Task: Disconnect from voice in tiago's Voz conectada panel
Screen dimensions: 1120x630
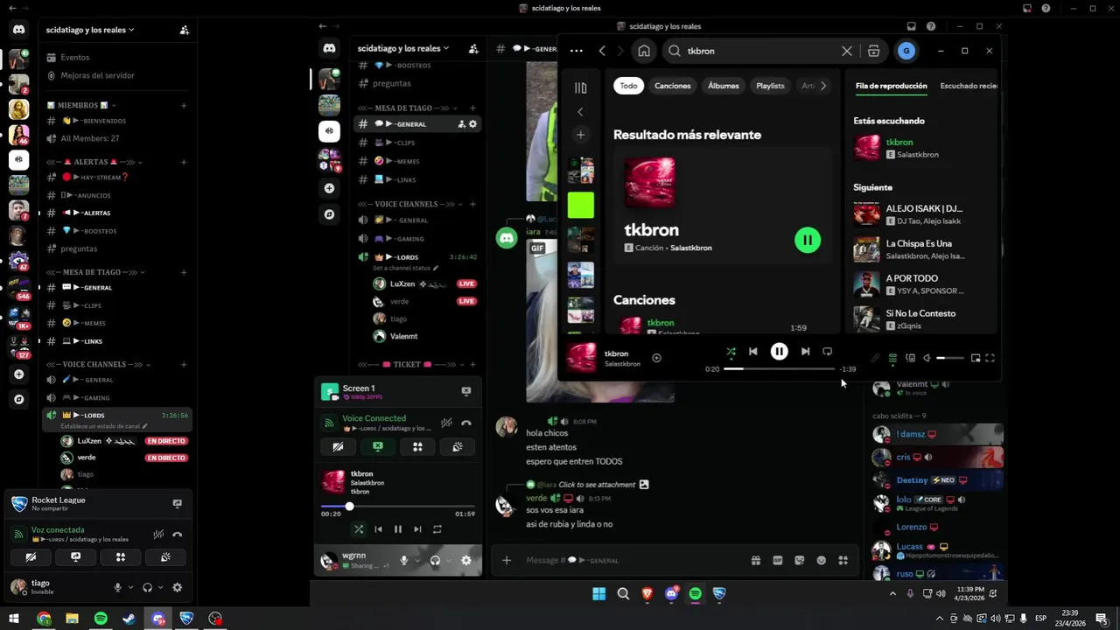Action: click(177, 534)
